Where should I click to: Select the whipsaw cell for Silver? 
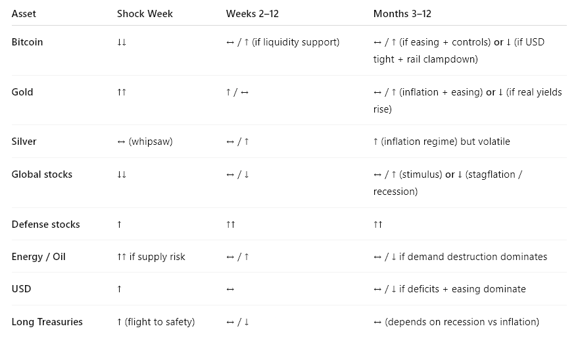point(145,142)
